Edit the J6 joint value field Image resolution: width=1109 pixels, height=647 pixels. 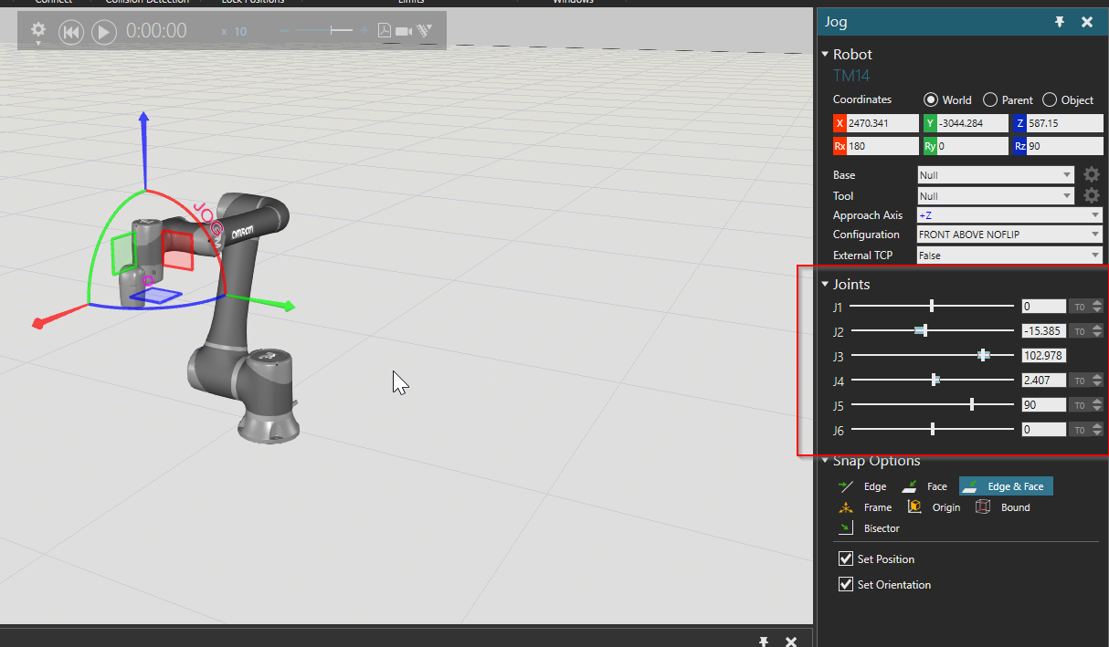(x=1043, y=430)
